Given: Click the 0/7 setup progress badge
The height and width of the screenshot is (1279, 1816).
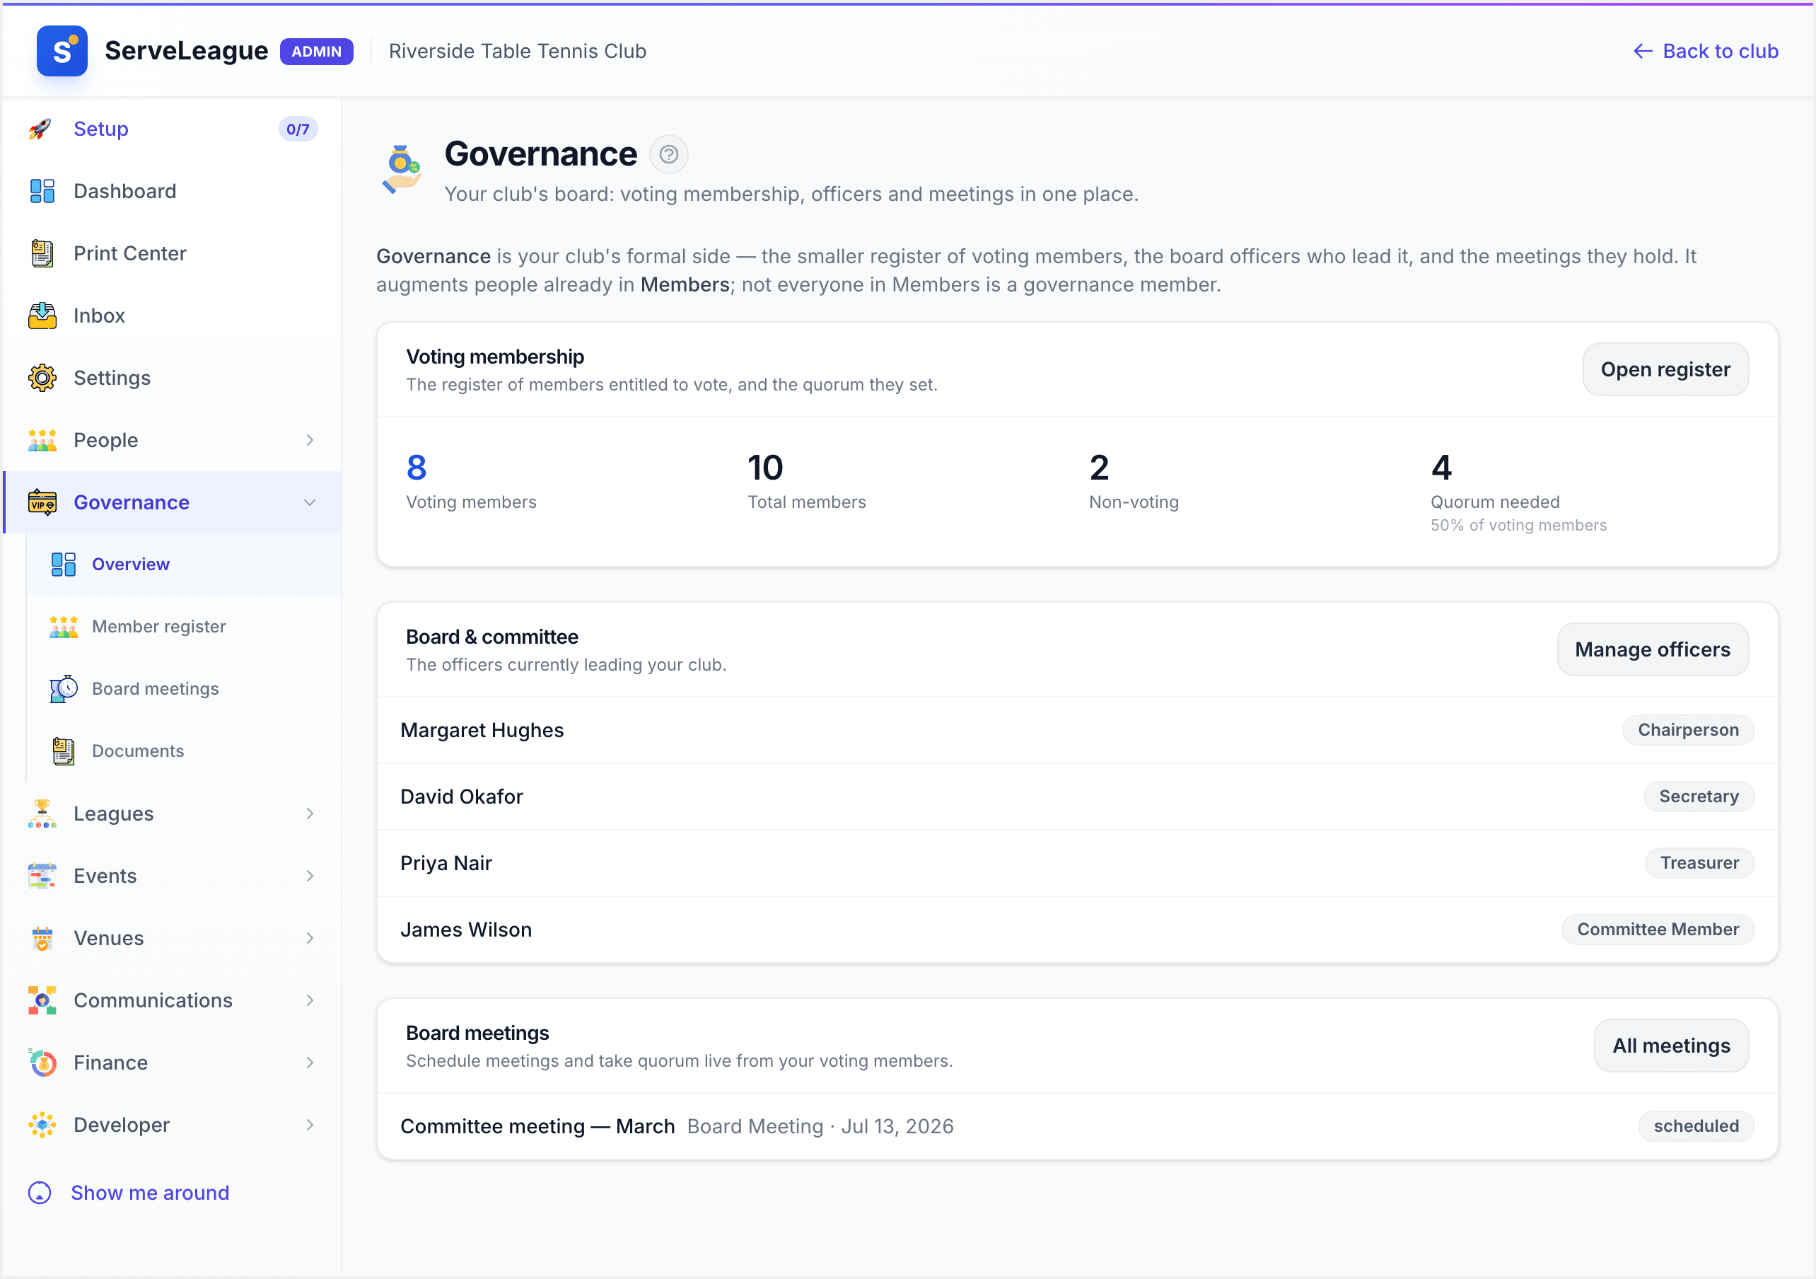Looking at the screenshot, I should [x=298, y=129].
